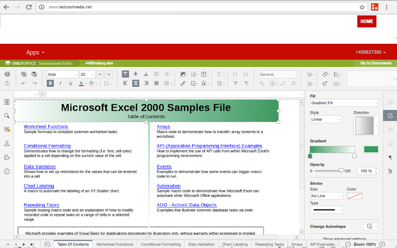Click Insert Text Box icon
This screenshot has height=248, width=397.
pos(203,74)
